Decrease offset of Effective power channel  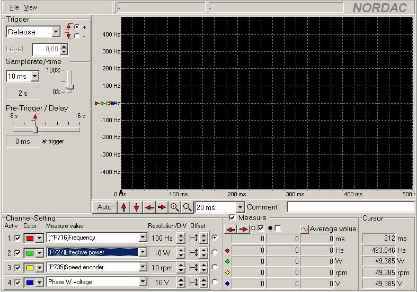[x=203, y=255]
